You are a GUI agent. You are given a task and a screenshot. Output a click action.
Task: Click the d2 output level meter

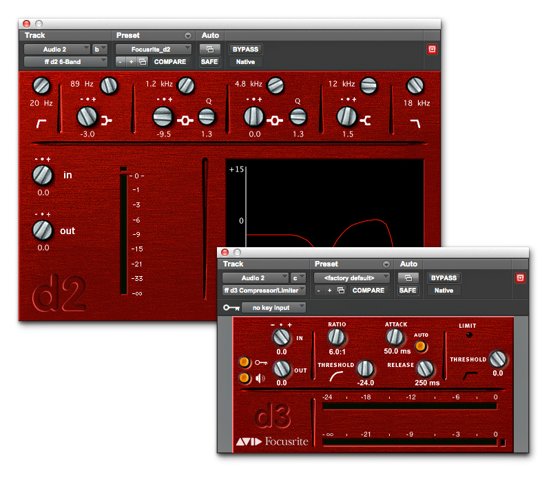pyautogui.click(x=123, y=231)
